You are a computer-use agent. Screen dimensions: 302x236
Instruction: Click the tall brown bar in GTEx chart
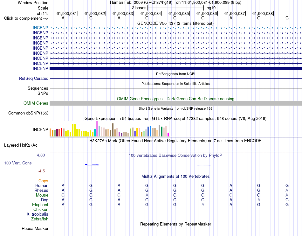(113, 130)
